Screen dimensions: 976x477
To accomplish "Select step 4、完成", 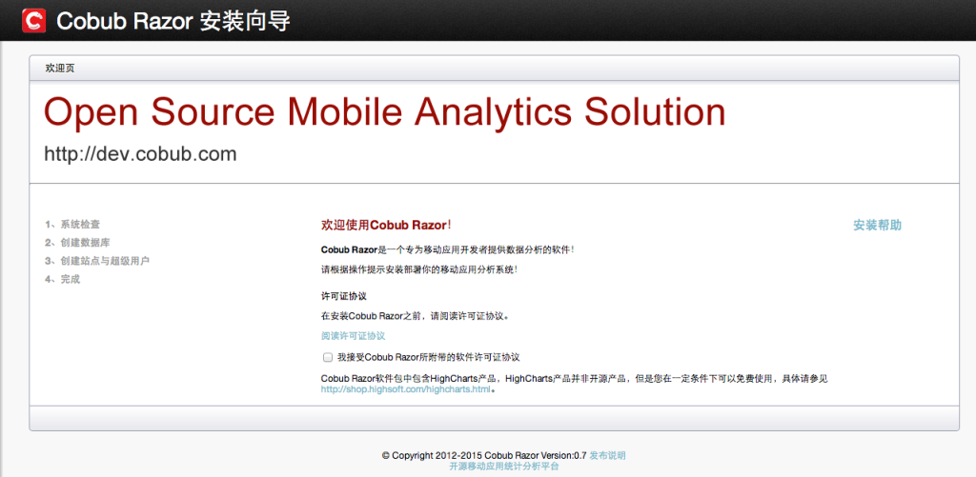I will click(x=62, y=279).
